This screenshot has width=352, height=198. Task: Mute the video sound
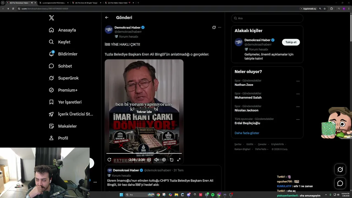pos(156,159)
